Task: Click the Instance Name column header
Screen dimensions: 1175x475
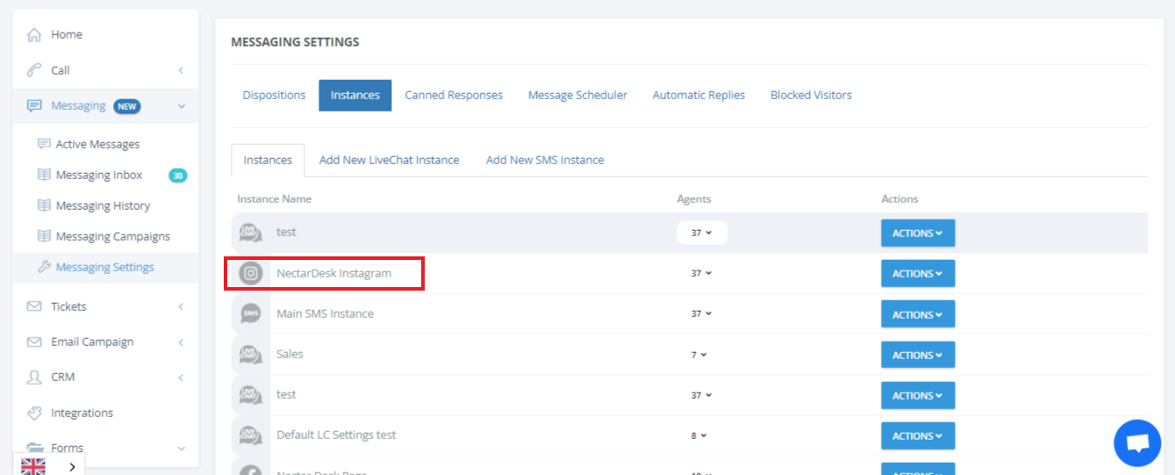Action: (274, 199)
